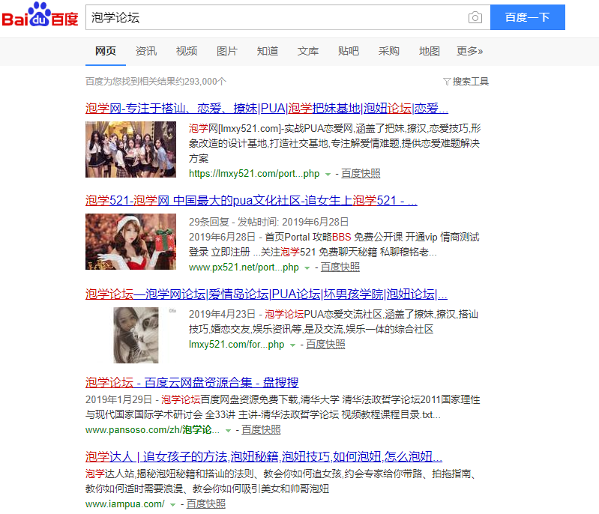Click text 29条回复 - 发帖时间: 2019年6月28日

coord(268,222)
